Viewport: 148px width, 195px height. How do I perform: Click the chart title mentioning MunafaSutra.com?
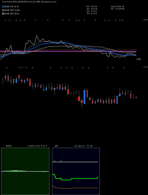pyautogui.click(x=29, y=2)
